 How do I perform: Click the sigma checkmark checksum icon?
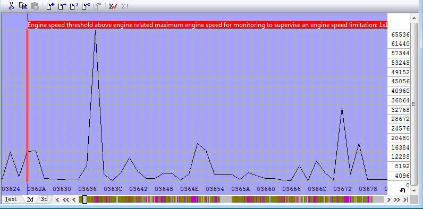point(113,6)
